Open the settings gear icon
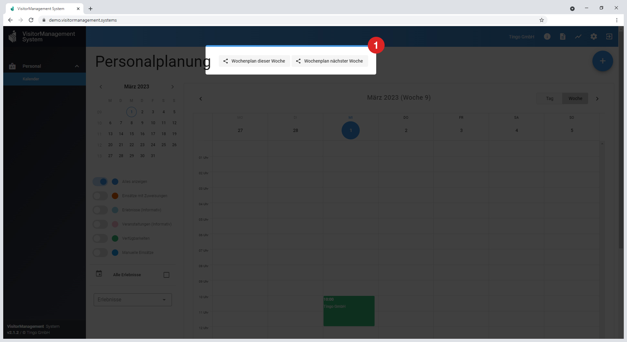 point(593,36)
